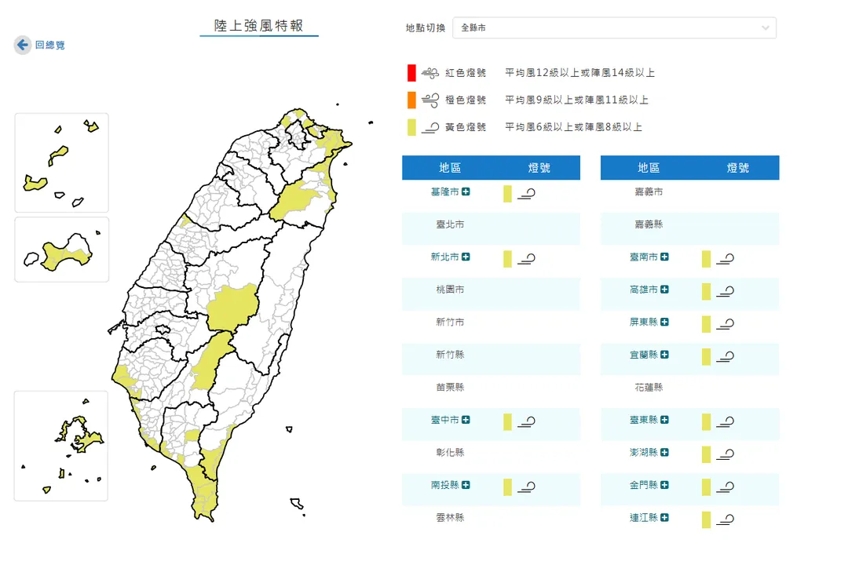848x565 pixels.
Task: Click the yellow wind signal for 高雄市
Action: (x=718, y=291)
